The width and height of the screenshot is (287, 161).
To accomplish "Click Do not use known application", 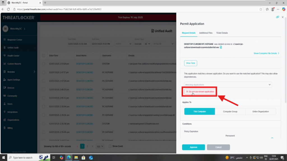I will [x=200, y=92].
